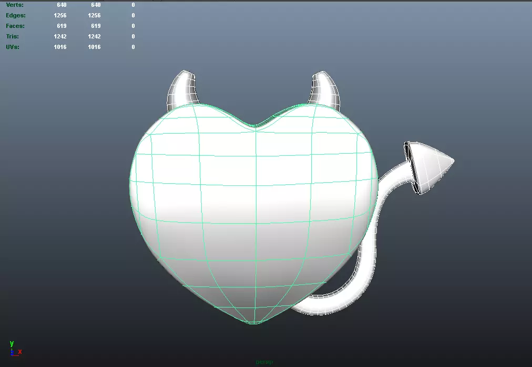Image resolution: width=532 pixels, height=367 pixels.
Task: Click the Faces: label in the poly count HUD
Action: pos(15,26)
